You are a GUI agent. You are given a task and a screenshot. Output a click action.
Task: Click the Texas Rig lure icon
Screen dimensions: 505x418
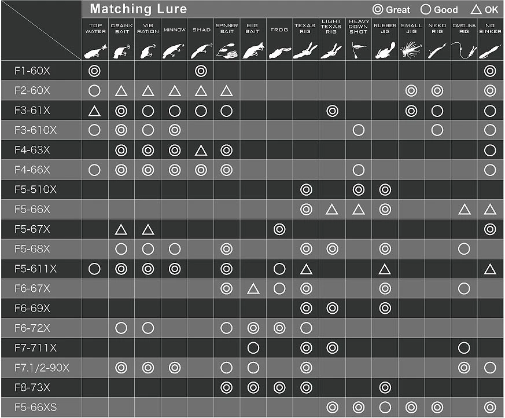click(305, 51)
